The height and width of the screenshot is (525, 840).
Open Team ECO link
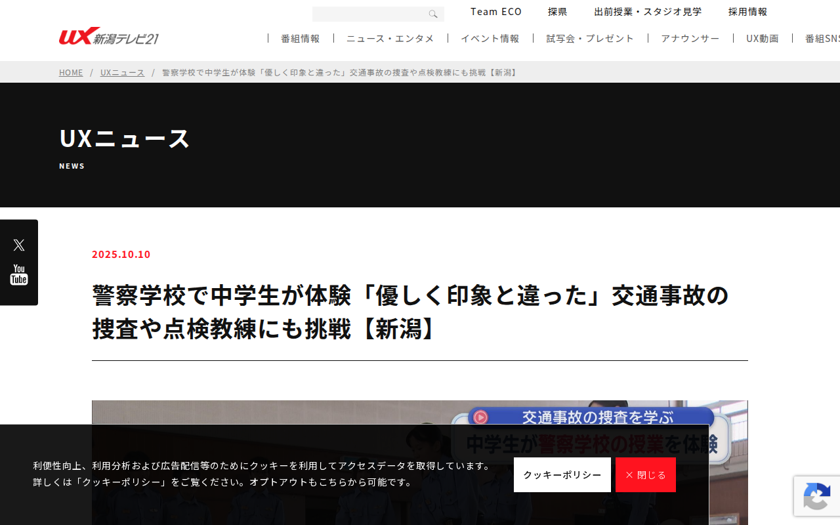point(496,12)
